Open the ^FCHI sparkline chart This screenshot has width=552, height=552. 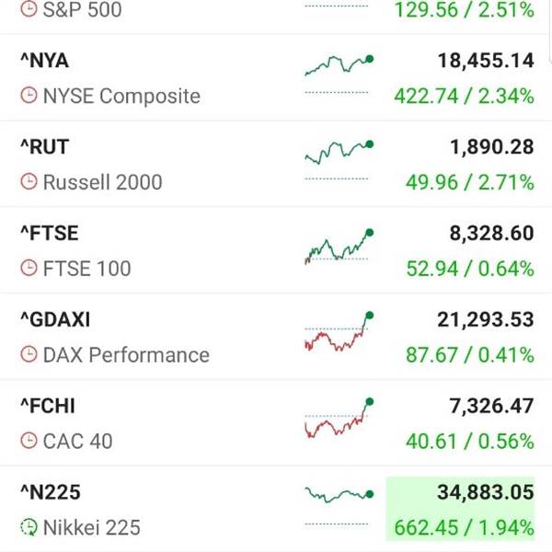click(339, 418)
